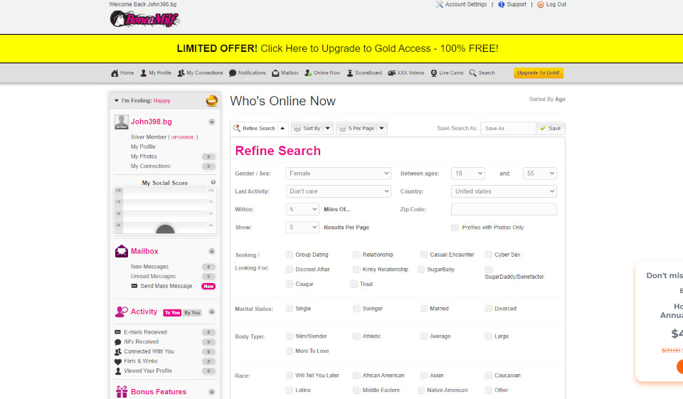This screenshot has height=399, width=683.
Task: Open the Gender / Sex dropdown
Action: click(338, 173)
